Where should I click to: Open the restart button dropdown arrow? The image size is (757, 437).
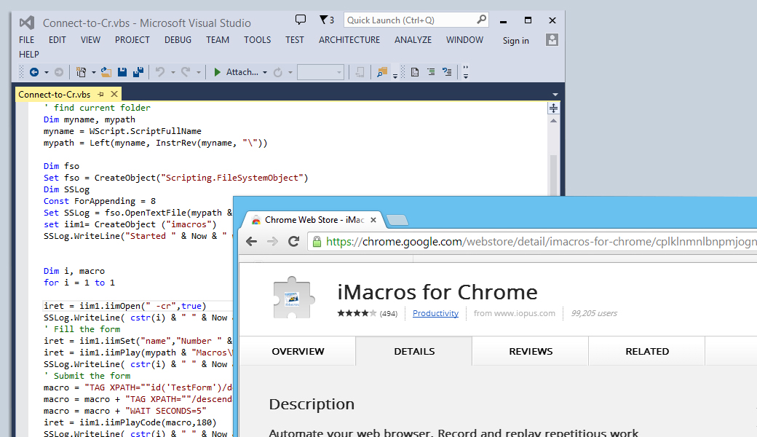290,72
